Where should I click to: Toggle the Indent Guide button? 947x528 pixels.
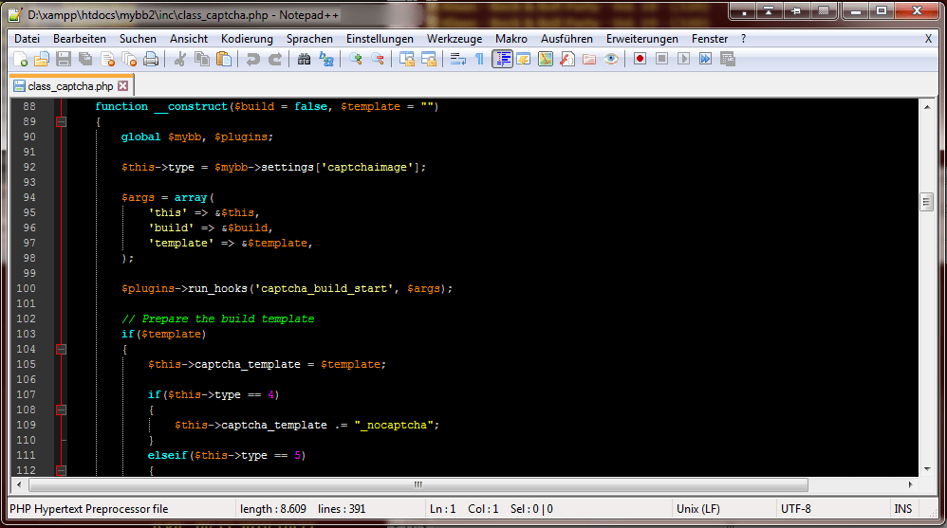[502, 59]
